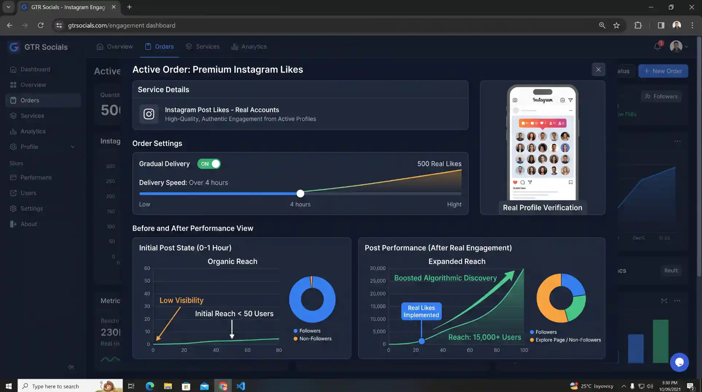Image resolution: width=702 pixels, height=392 pixels.
Task: Show hidden system tray icons
Action: (x=624, y=386)
